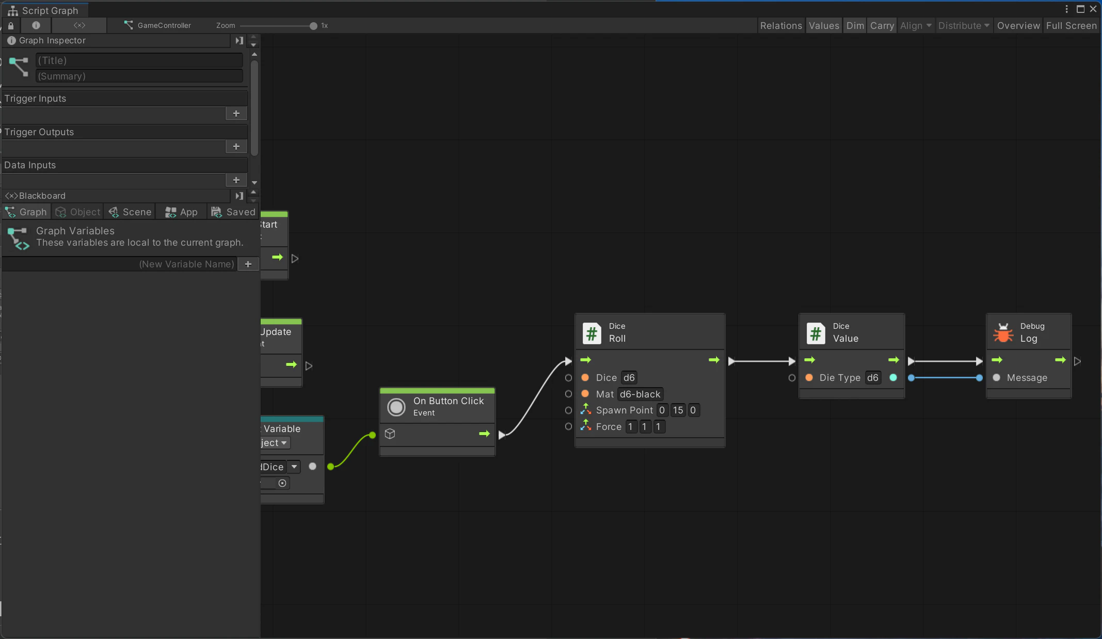Click the On Button Click event icon
The height and width of the screenshot is (639, 1102).
(396, 407)
